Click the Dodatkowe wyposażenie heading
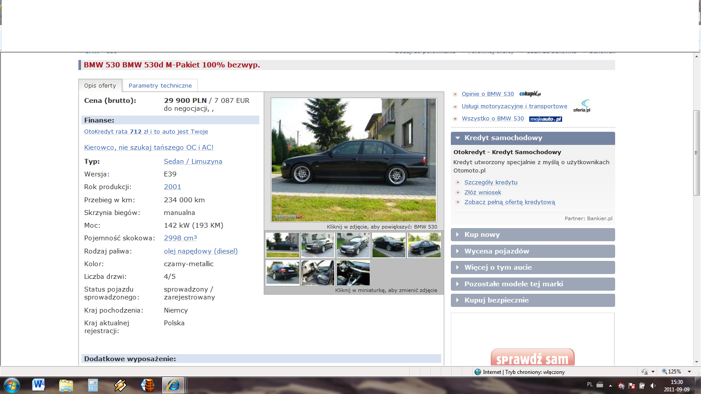Image resolution: width=701 pixels, height=394 pixels. coord(130,359)
